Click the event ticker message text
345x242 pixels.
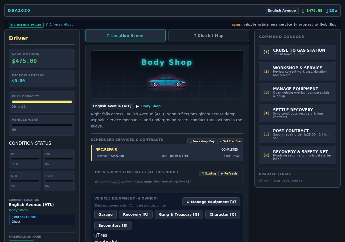290,24
